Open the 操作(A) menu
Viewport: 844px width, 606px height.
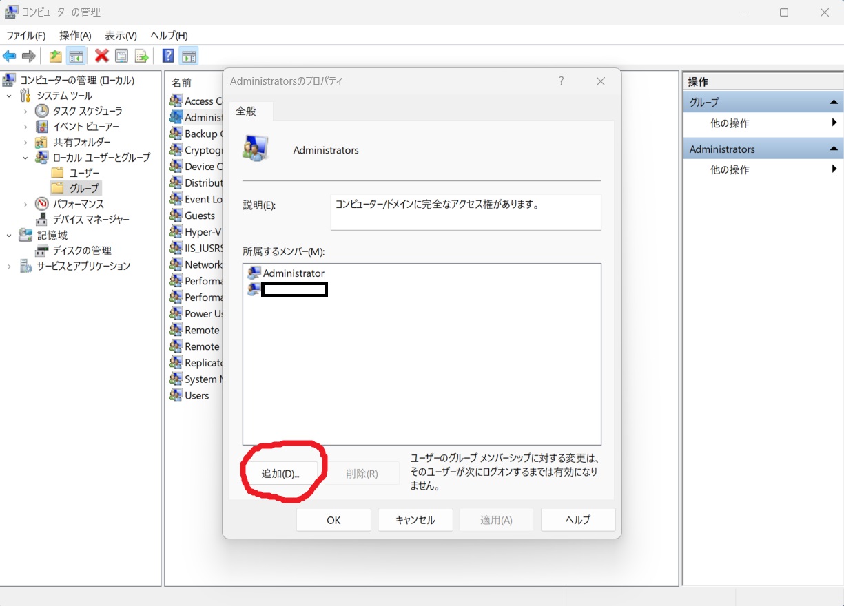(x=75, y=35)
